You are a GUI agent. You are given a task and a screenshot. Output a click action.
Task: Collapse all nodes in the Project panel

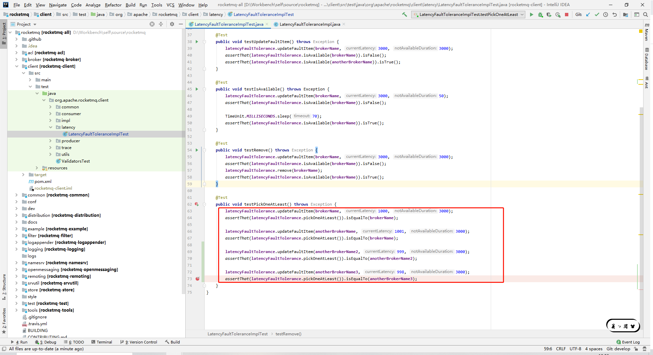point(161,24)
